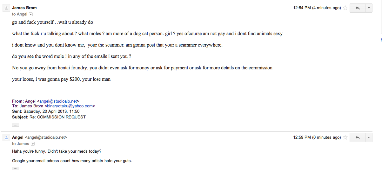Image resolution: width=382 pixels, height=178 pixels.
Task: Reply to Angel's message
Action: click(358, 137)
